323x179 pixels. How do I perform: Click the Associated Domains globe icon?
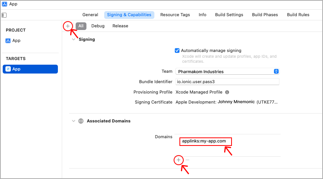coord(81,121)
